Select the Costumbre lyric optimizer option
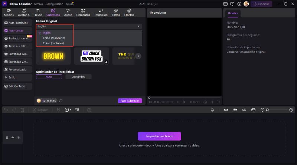The image size is (297, 165). click(78, 77)
